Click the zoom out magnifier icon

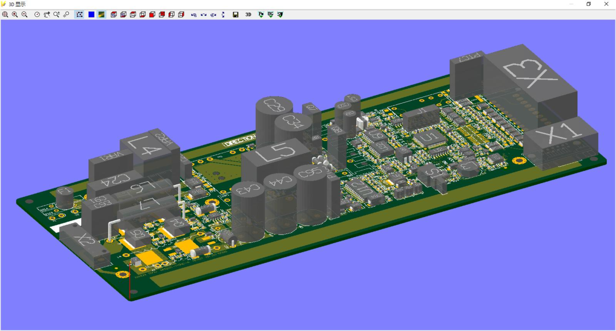(24, 14)
